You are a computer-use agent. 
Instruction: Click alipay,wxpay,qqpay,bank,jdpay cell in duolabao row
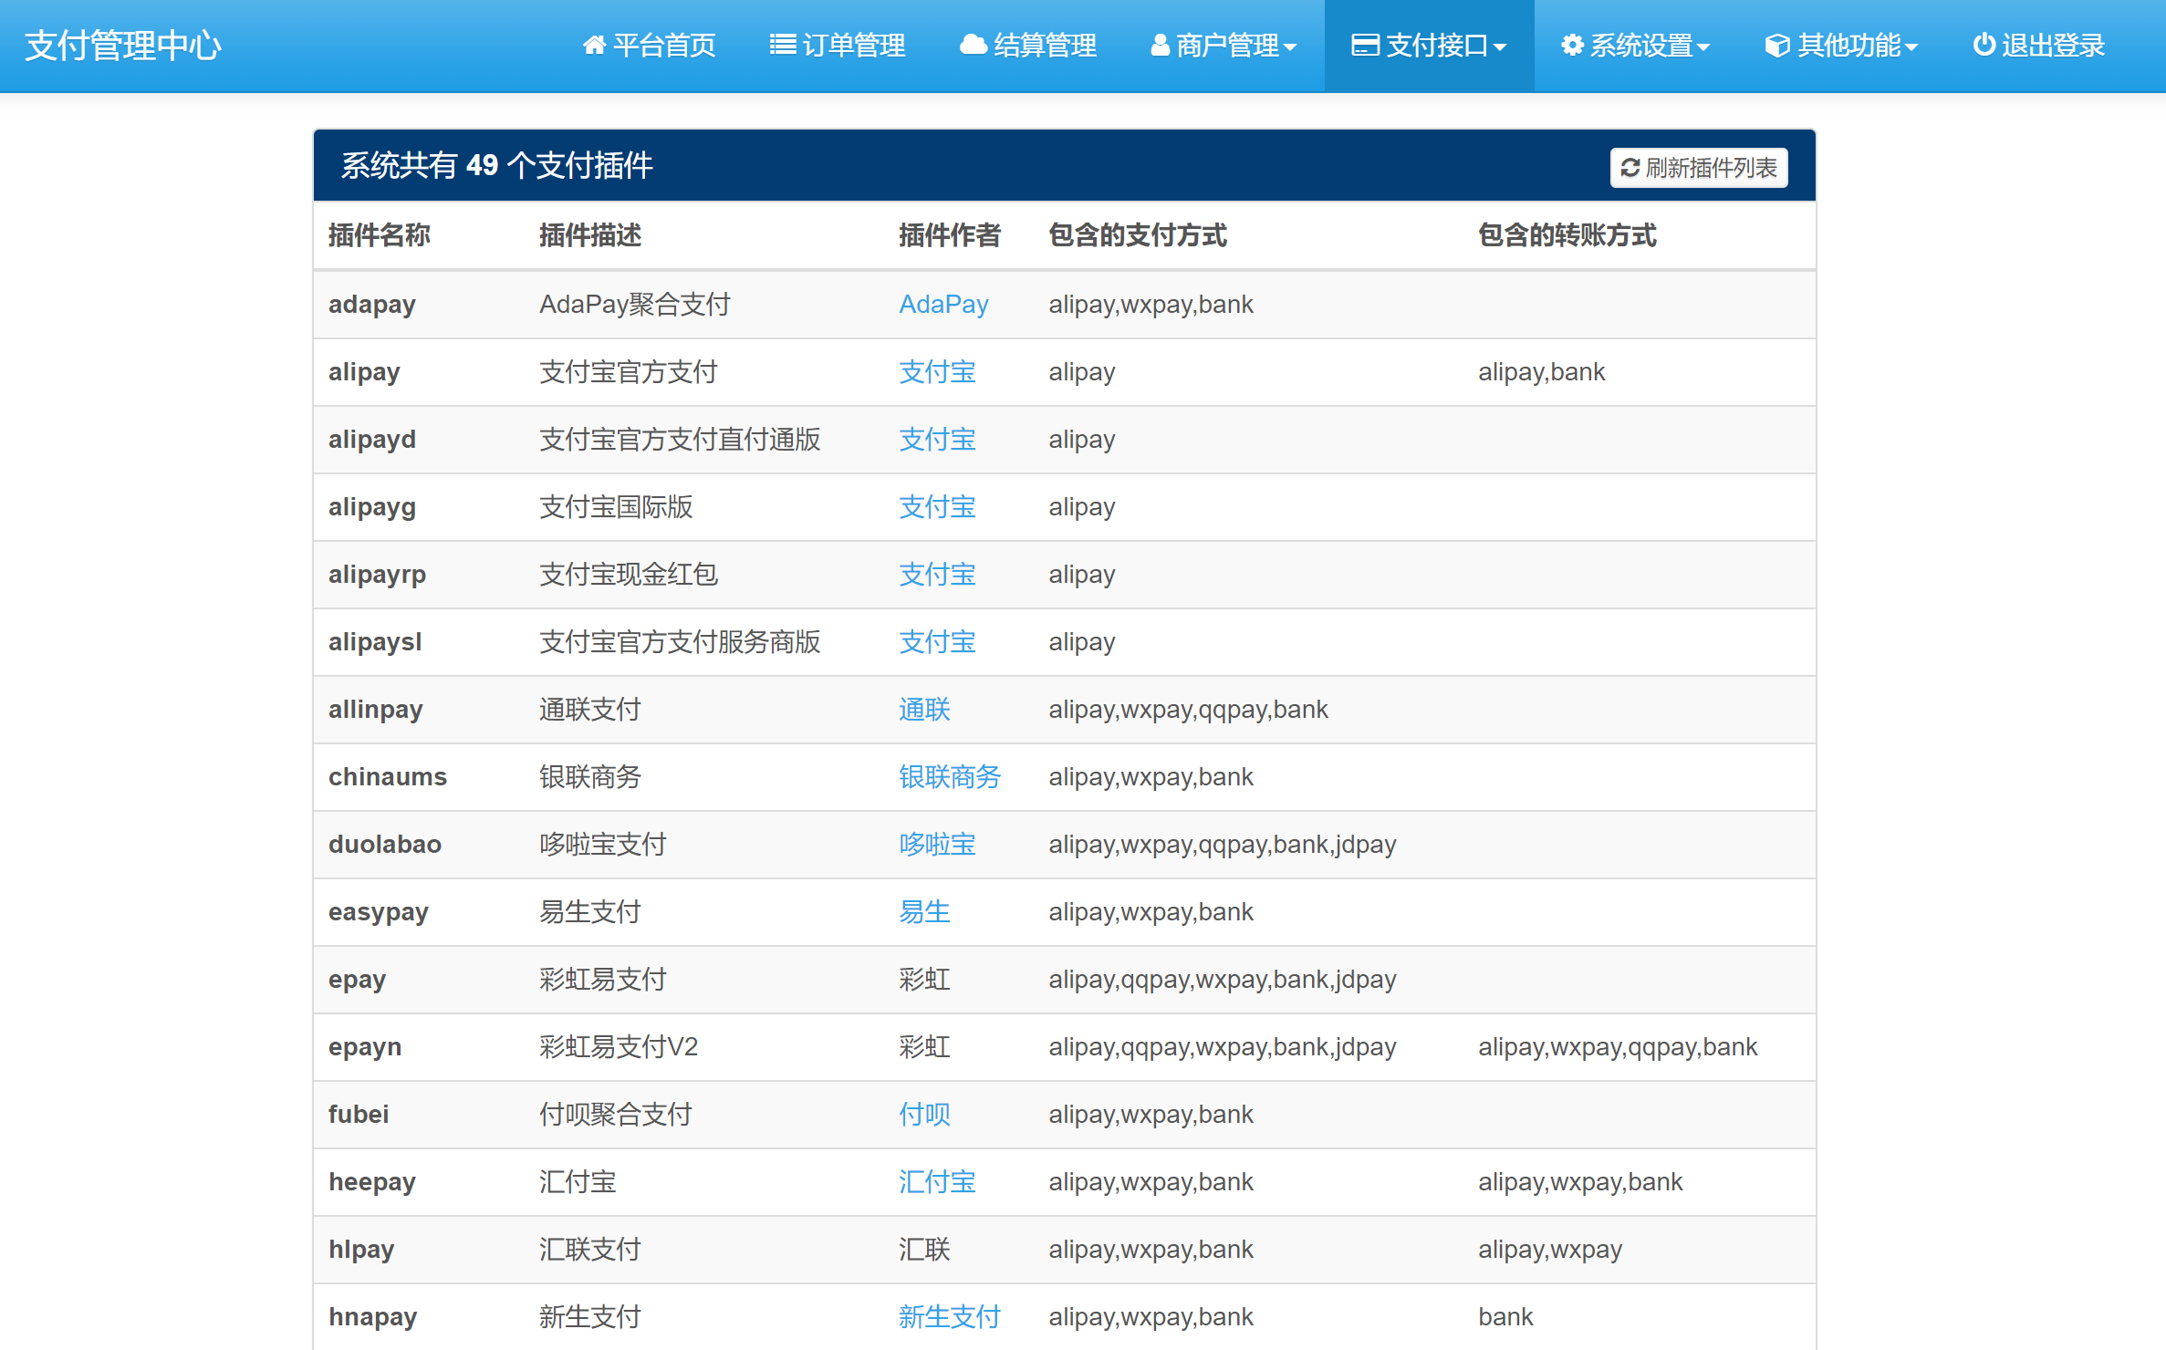pyautogui.click(x=1223, y=844)
